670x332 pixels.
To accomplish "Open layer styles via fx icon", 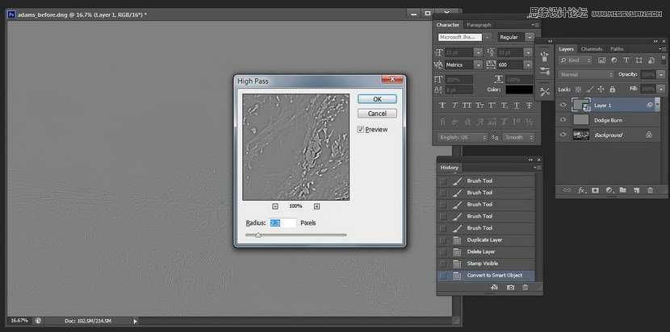I will click(580, 190).
